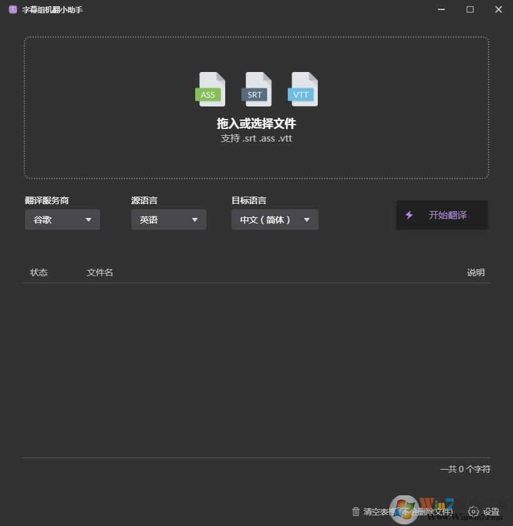The height and width of the screenshot is (526, 513).
Task: Click the 说明 column header
Action: click(x=475, y=272)
